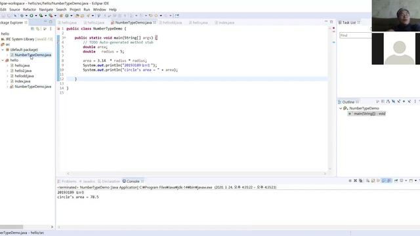Click Pin Console icon
This screenshot has width=420, height=236.
pyautogui.click(x=396, y=181)
